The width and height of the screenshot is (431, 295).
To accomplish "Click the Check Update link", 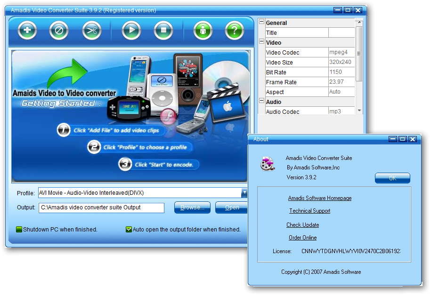I will tap(302, 225).
